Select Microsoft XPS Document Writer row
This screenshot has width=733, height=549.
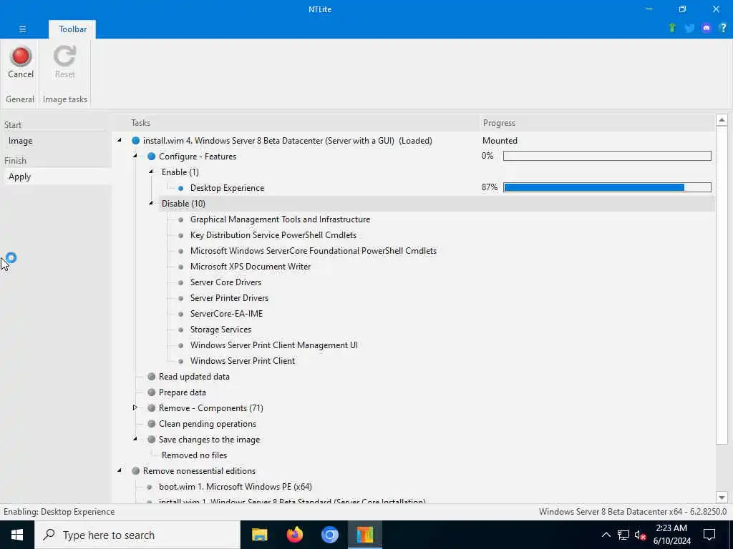[251, 267]
